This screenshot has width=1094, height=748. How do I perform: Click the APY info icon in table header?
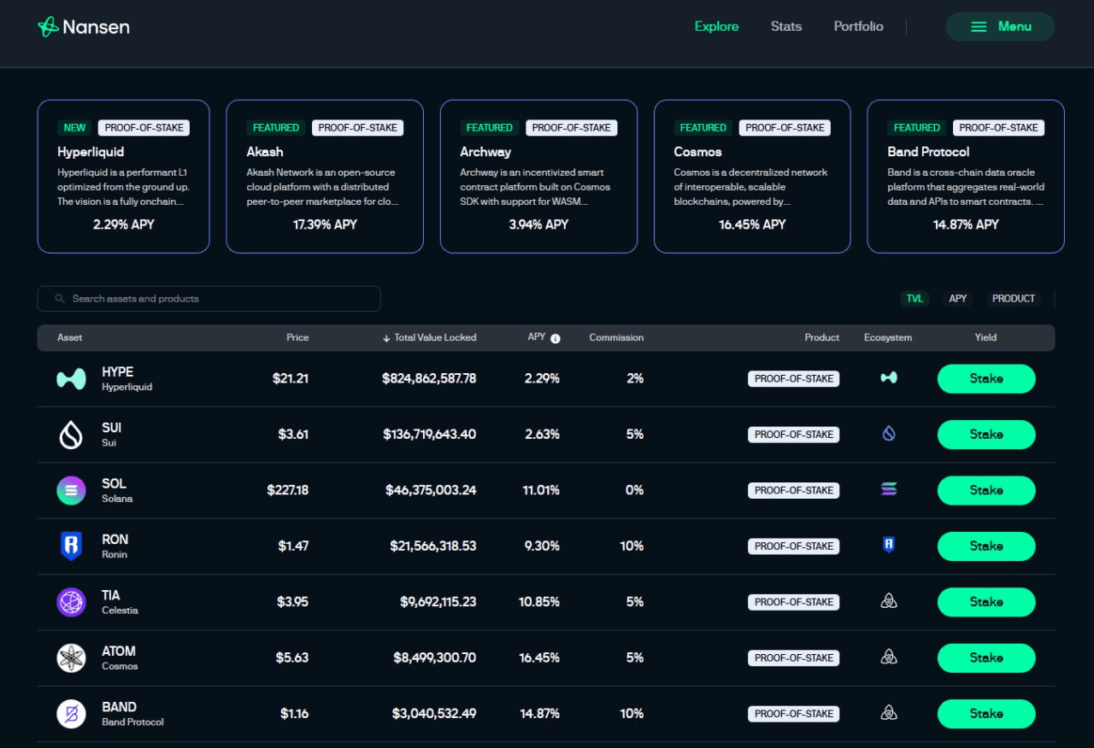click(x=556, y=338)
